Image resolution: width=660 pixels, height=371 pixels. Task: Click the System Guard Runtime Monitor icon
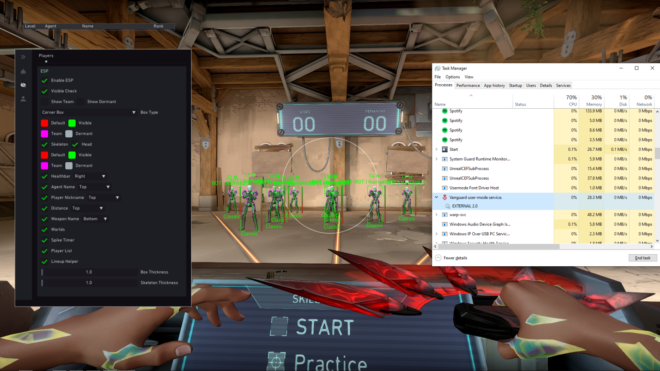coord(445,159)
